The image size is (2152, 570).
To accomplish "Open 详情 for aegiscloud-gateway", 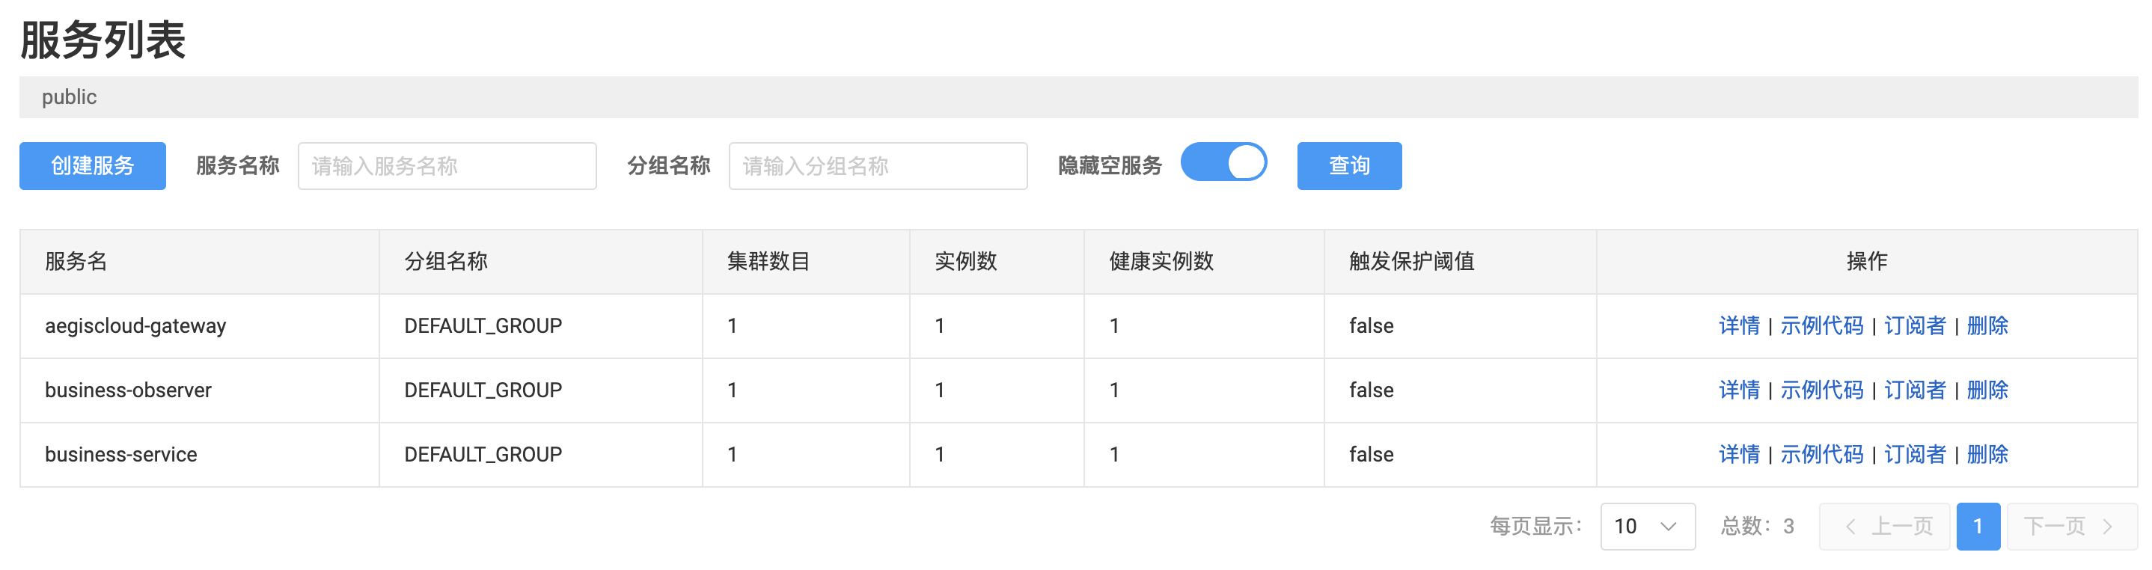I will pyautogui.click(x=1738, y=325).
